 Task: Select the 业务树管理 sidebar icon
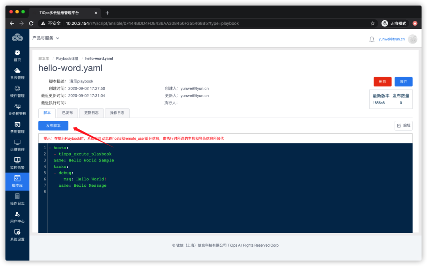pyautogui.click(x=17, y=109)
